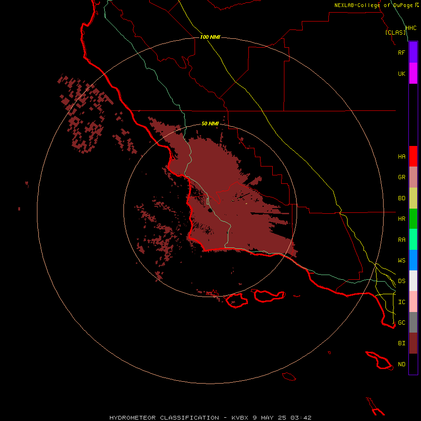Screen dimensions: 421x421
Task: Click the IC legend label
Action: [401, 302]
